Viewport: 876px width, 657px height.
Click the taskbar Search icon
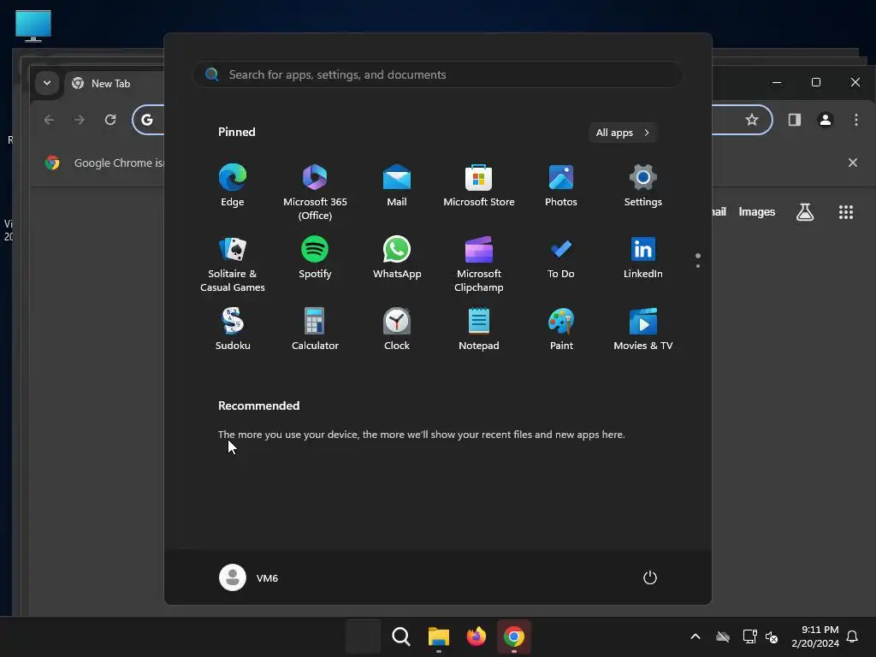click(x=400, y=636)
